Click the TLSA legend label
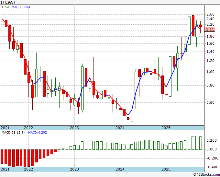This screenshot has width=220, height=177. click(x=5, y=7)
